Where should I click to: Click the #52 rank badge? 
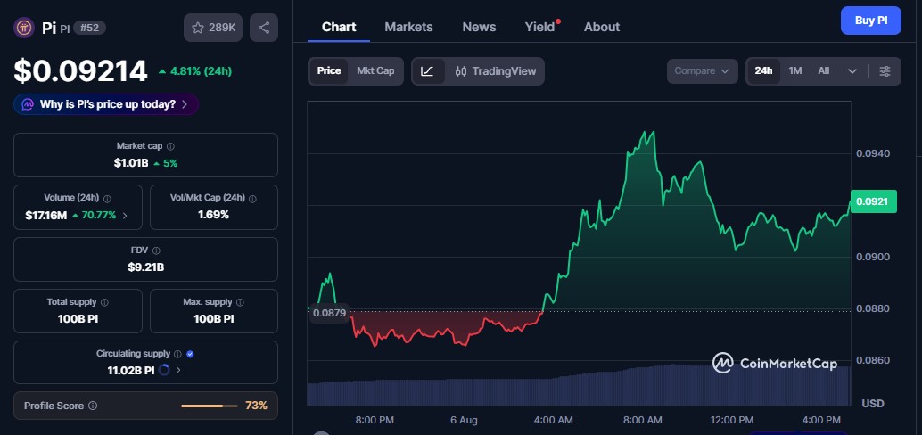tap(89, 28)
